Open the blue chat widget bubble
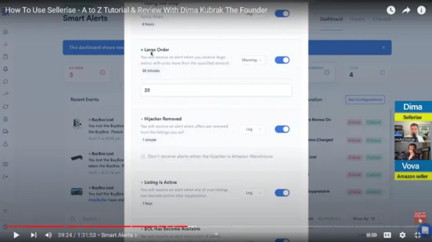Viewport: 432px width, 242px height. pos(425,230)
